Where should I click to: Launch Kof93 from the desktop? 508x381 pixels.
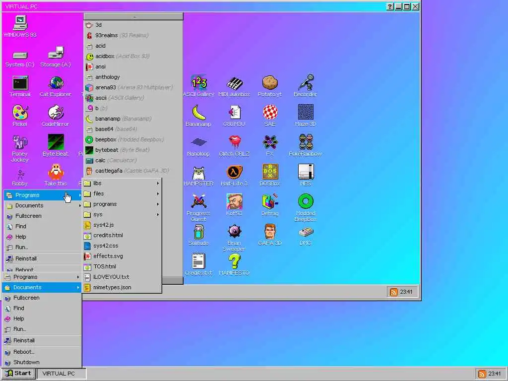(234, 205)
